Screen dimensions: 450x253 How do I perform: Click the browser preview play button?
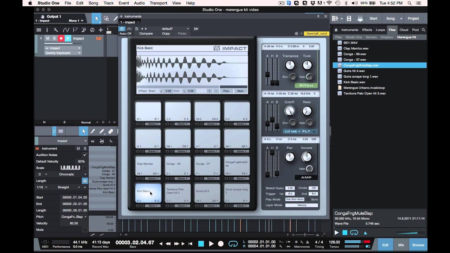point(336,233)
